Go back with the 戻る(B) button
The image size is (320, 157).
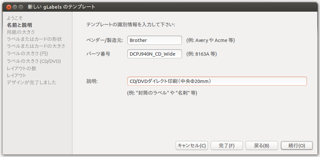coord(262,146)
